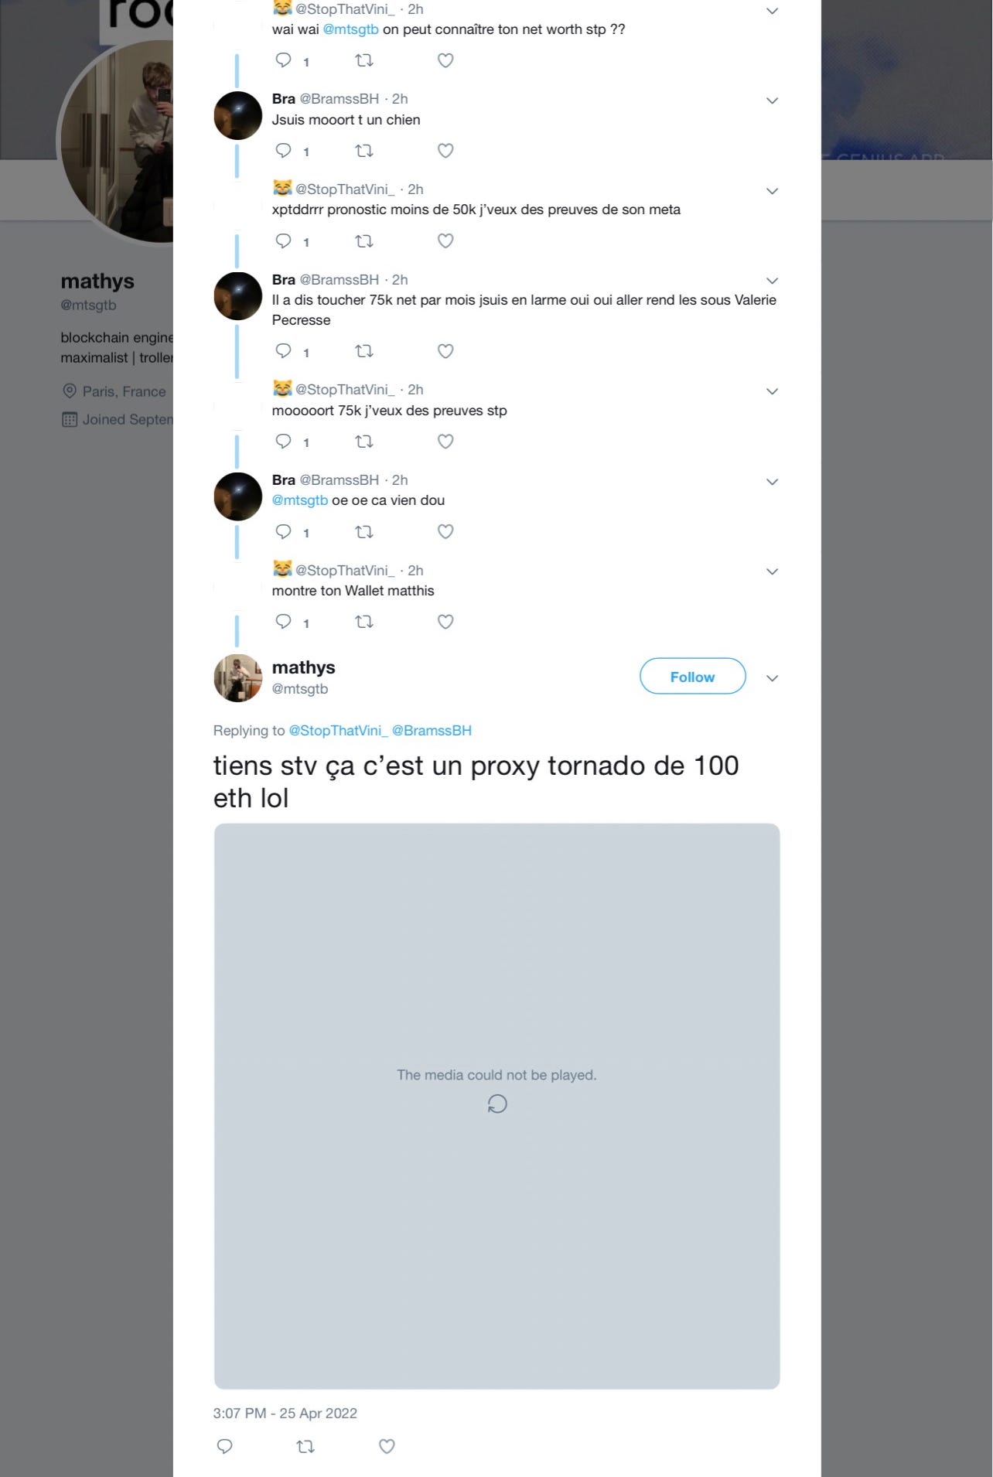Open @StopThatVini_ link in 'Replying to' line
This screenshot has width=993, height=1477.
[338, 730]
